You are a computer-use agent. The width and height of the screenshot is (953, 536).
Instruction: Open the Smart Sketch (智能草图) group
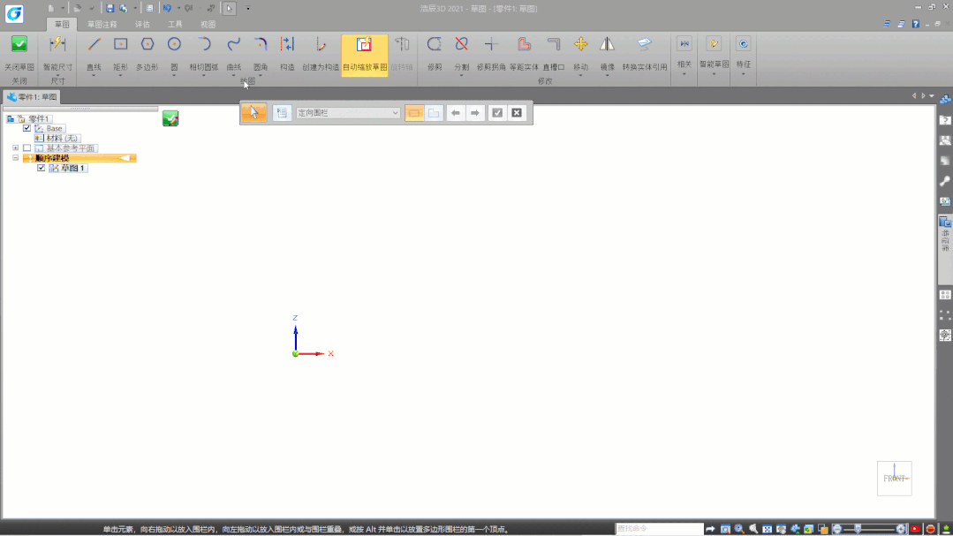click(715, 54)
